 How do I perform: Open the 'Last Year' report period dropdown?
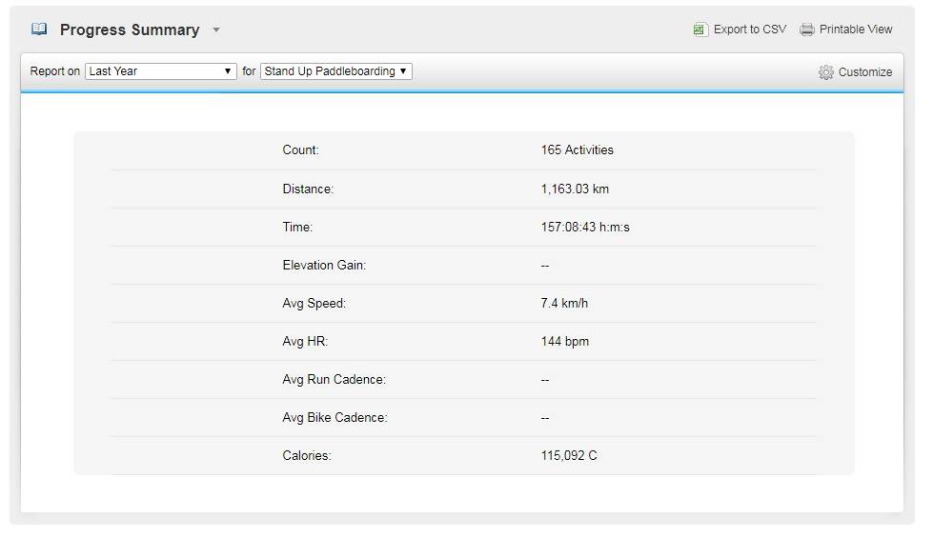click(160, 71)
